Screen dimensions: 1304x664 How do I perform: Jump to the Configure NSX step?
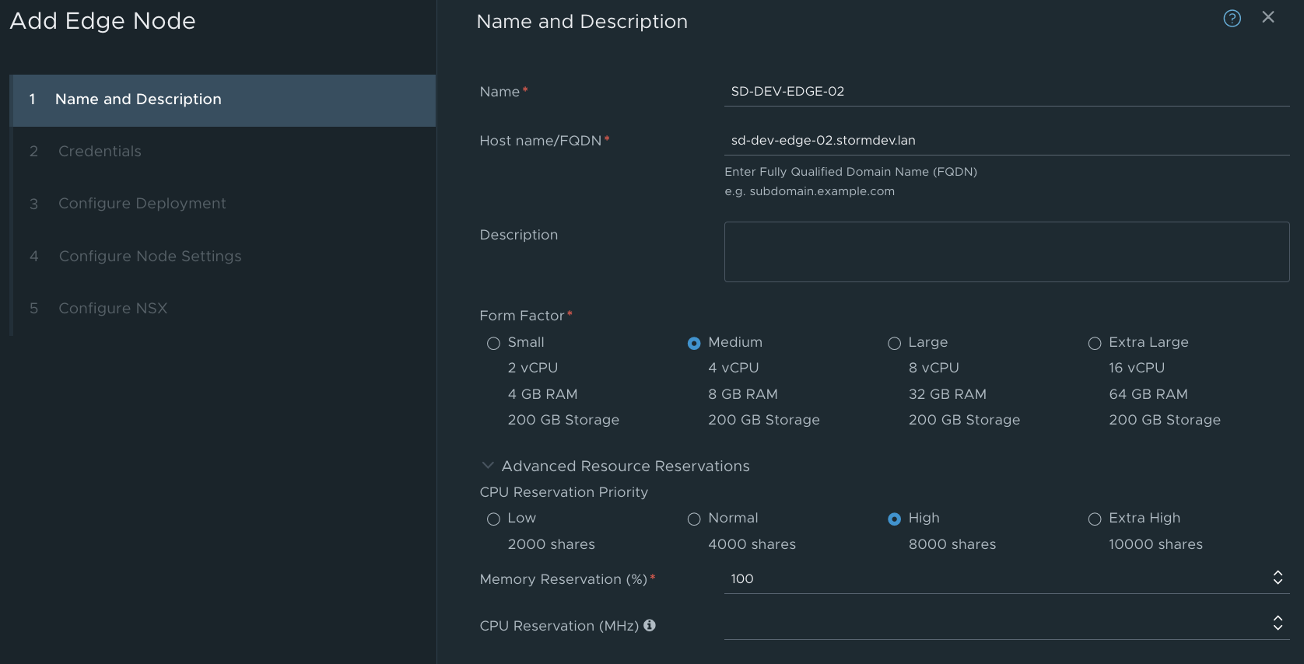click(113, 309)
